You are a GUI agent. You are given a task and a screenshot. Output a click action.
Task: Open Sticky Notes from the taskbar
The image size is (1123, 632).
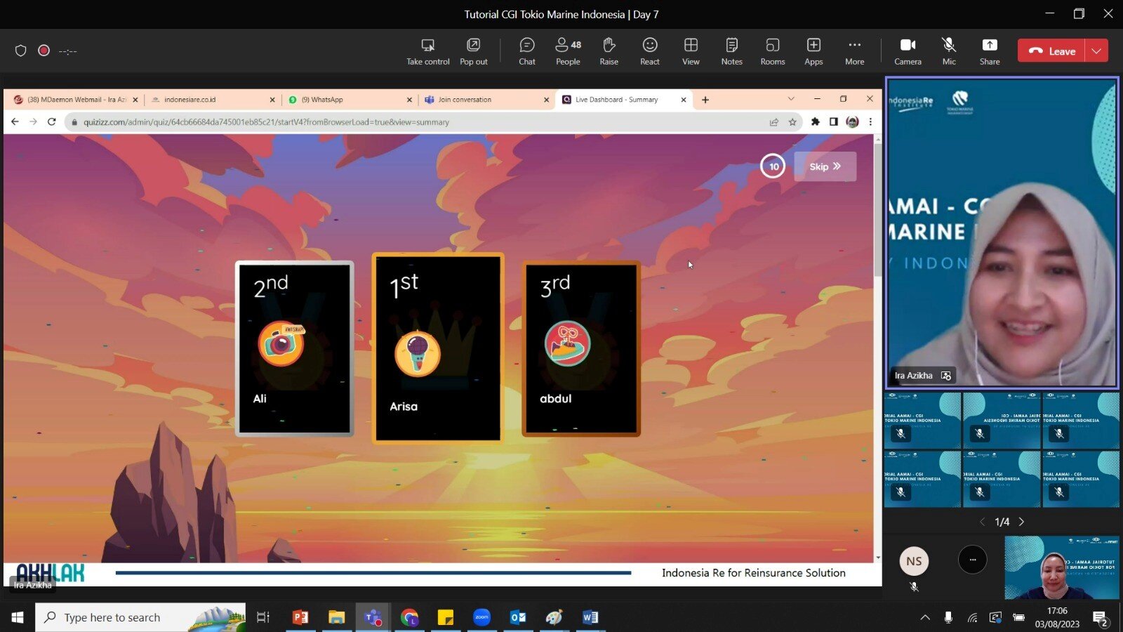point(445,617)
